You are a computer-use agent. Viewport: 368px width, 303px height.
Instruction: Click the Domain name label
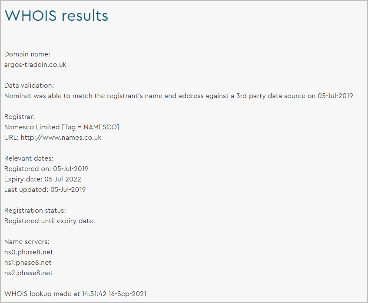tap(27, 54)
